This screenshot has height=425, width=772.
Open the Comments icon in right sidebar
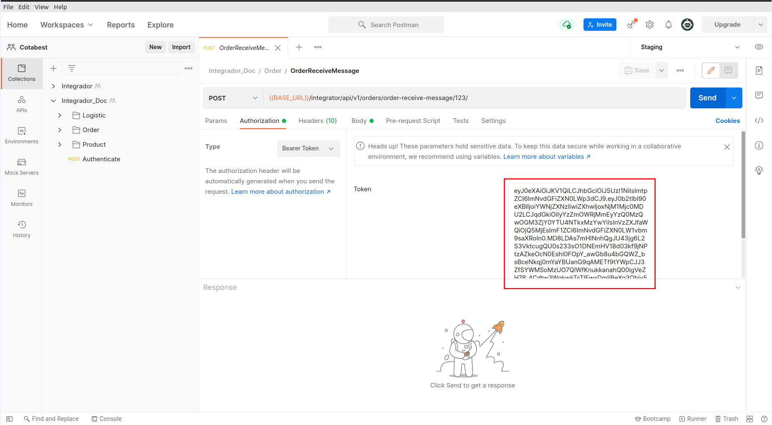tap(759, 95)
